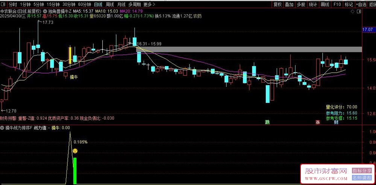Click the 量化评分: 70.00 text
This screenshot has width=376, height=185.
coord(341,107)
